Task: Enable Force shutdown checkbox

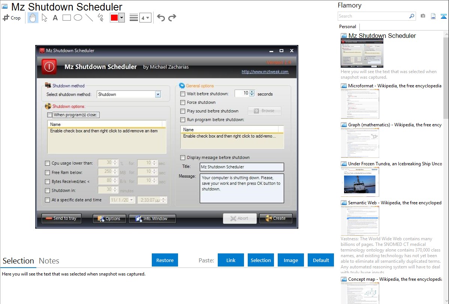Action: click(x=183, y=102)
